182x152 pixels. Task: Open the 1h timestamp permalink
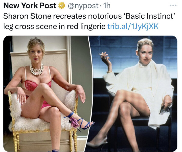click(107, 6)
